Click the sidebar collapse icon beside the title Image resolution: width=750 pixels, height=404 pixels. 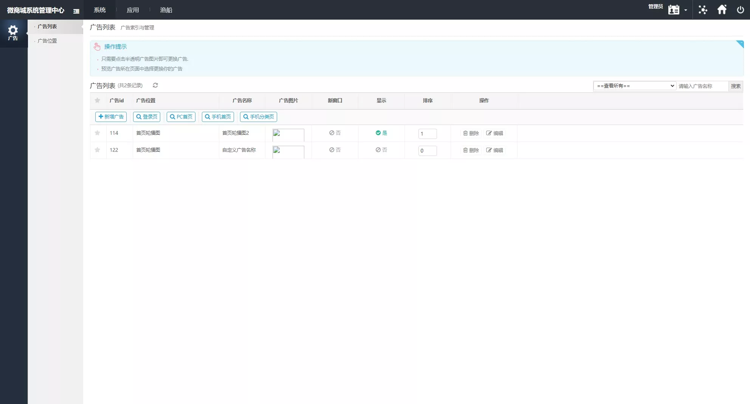[76, 11]
